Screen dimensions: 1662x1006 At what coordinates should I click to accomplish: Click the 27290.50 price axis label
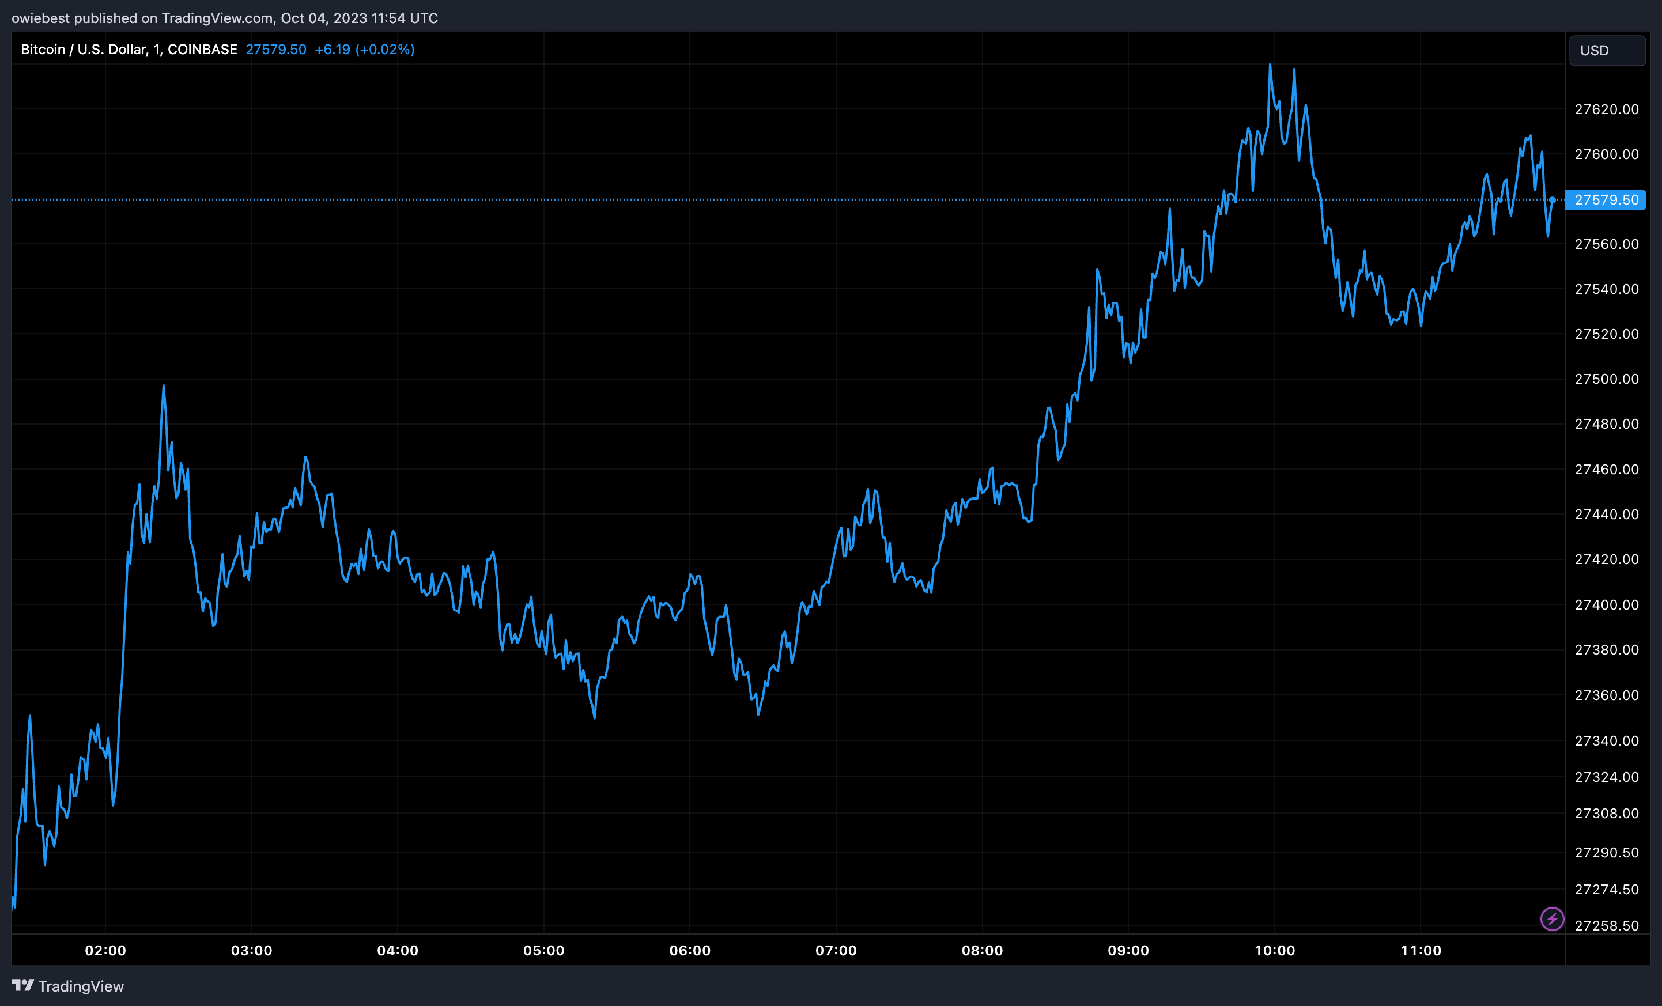(x=1606, y=853)
